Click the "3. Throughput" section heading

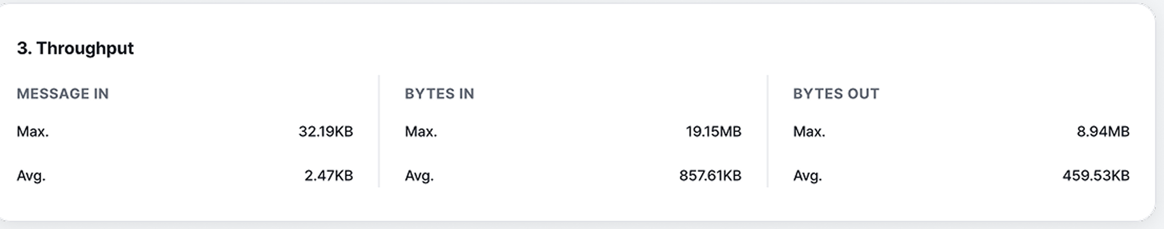click(75, 48)
